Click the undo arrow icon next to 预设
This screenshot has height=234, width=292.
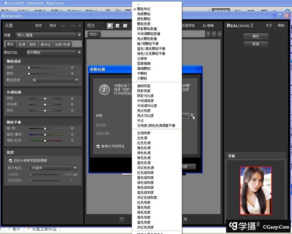click(64, 25)
